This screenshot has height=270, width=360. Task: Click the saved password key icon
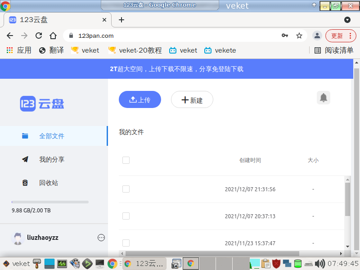tap(285, 36)
